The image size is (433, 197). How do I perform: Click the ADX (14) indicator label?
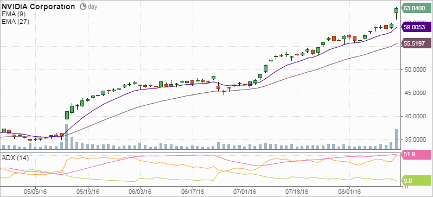point(15,158)
